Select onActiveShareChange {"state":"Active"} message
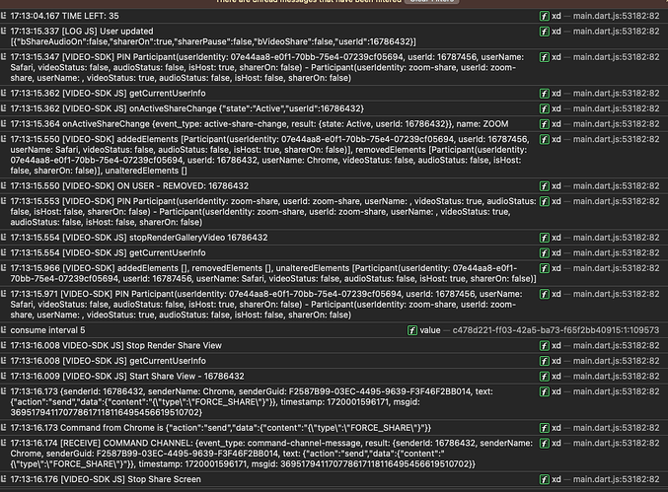This screenshot has height=492, width=668. pos(187,108)
